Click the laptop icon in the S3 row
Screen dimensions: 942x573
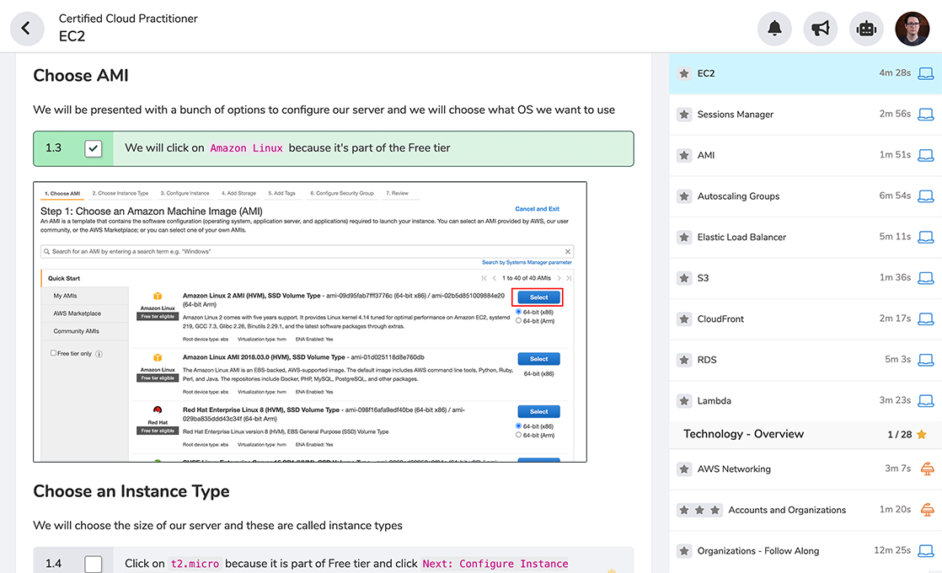[926, 278]
